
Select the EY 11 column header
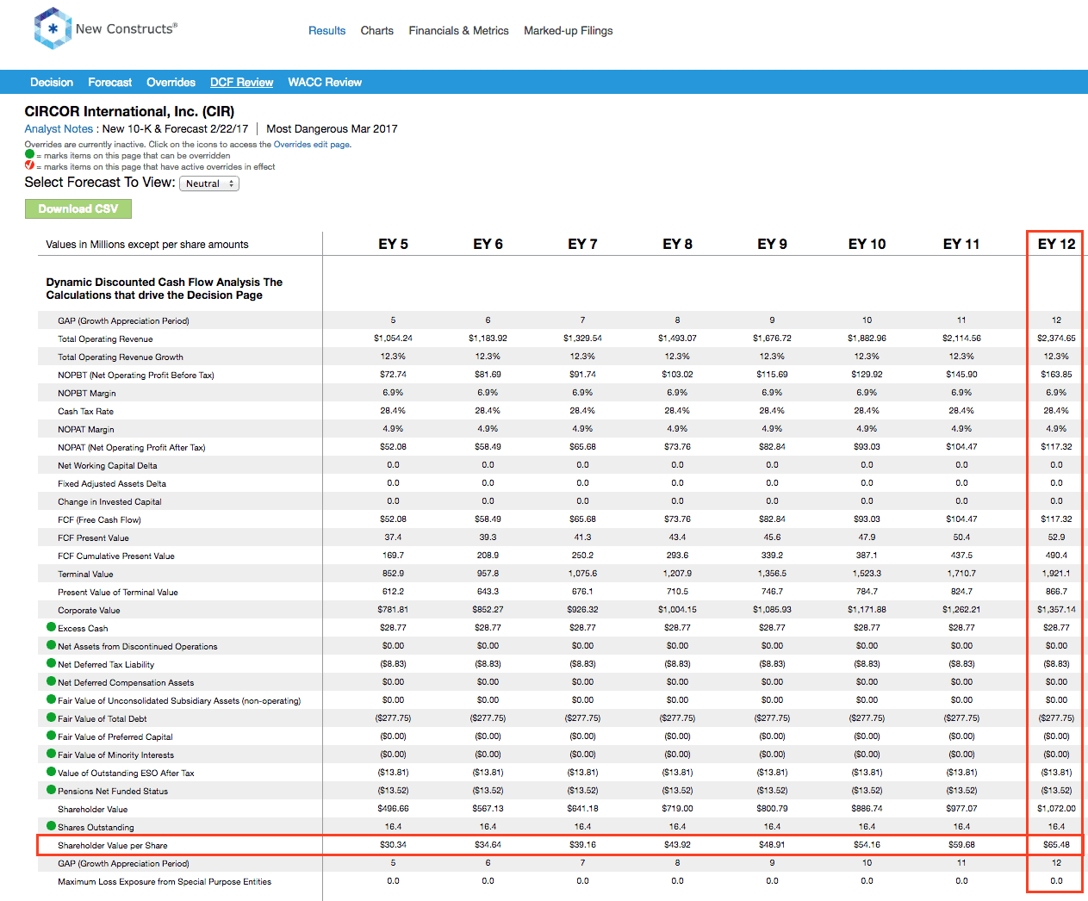962,244
